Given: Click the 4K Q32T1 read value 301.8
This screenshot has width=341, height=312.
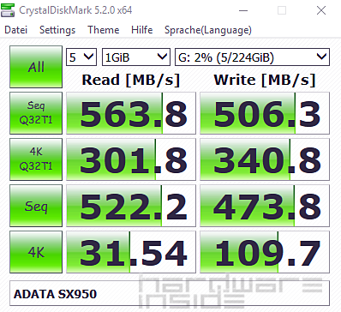Looking at the screenshot, I should 131,159.
